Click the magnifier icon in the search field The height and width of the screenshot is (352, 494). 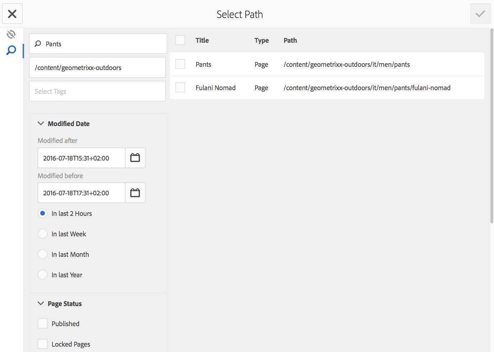coord(38,44)
